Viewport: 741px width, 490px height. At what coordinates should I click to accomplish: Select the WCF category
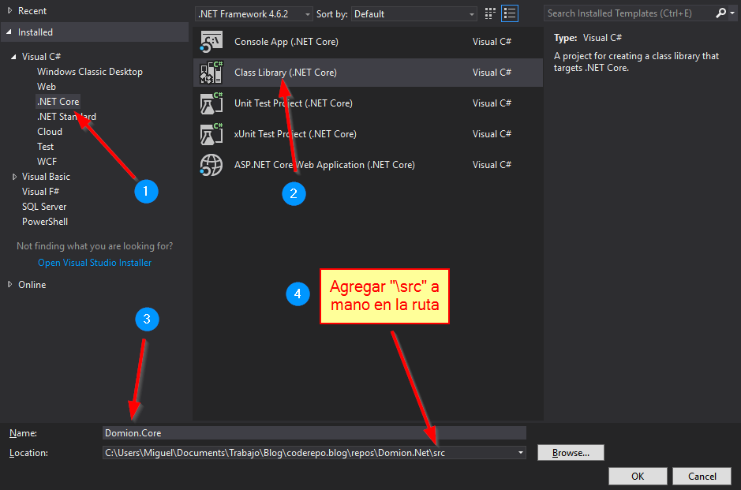pyautogui.click(x=47, y=162)
